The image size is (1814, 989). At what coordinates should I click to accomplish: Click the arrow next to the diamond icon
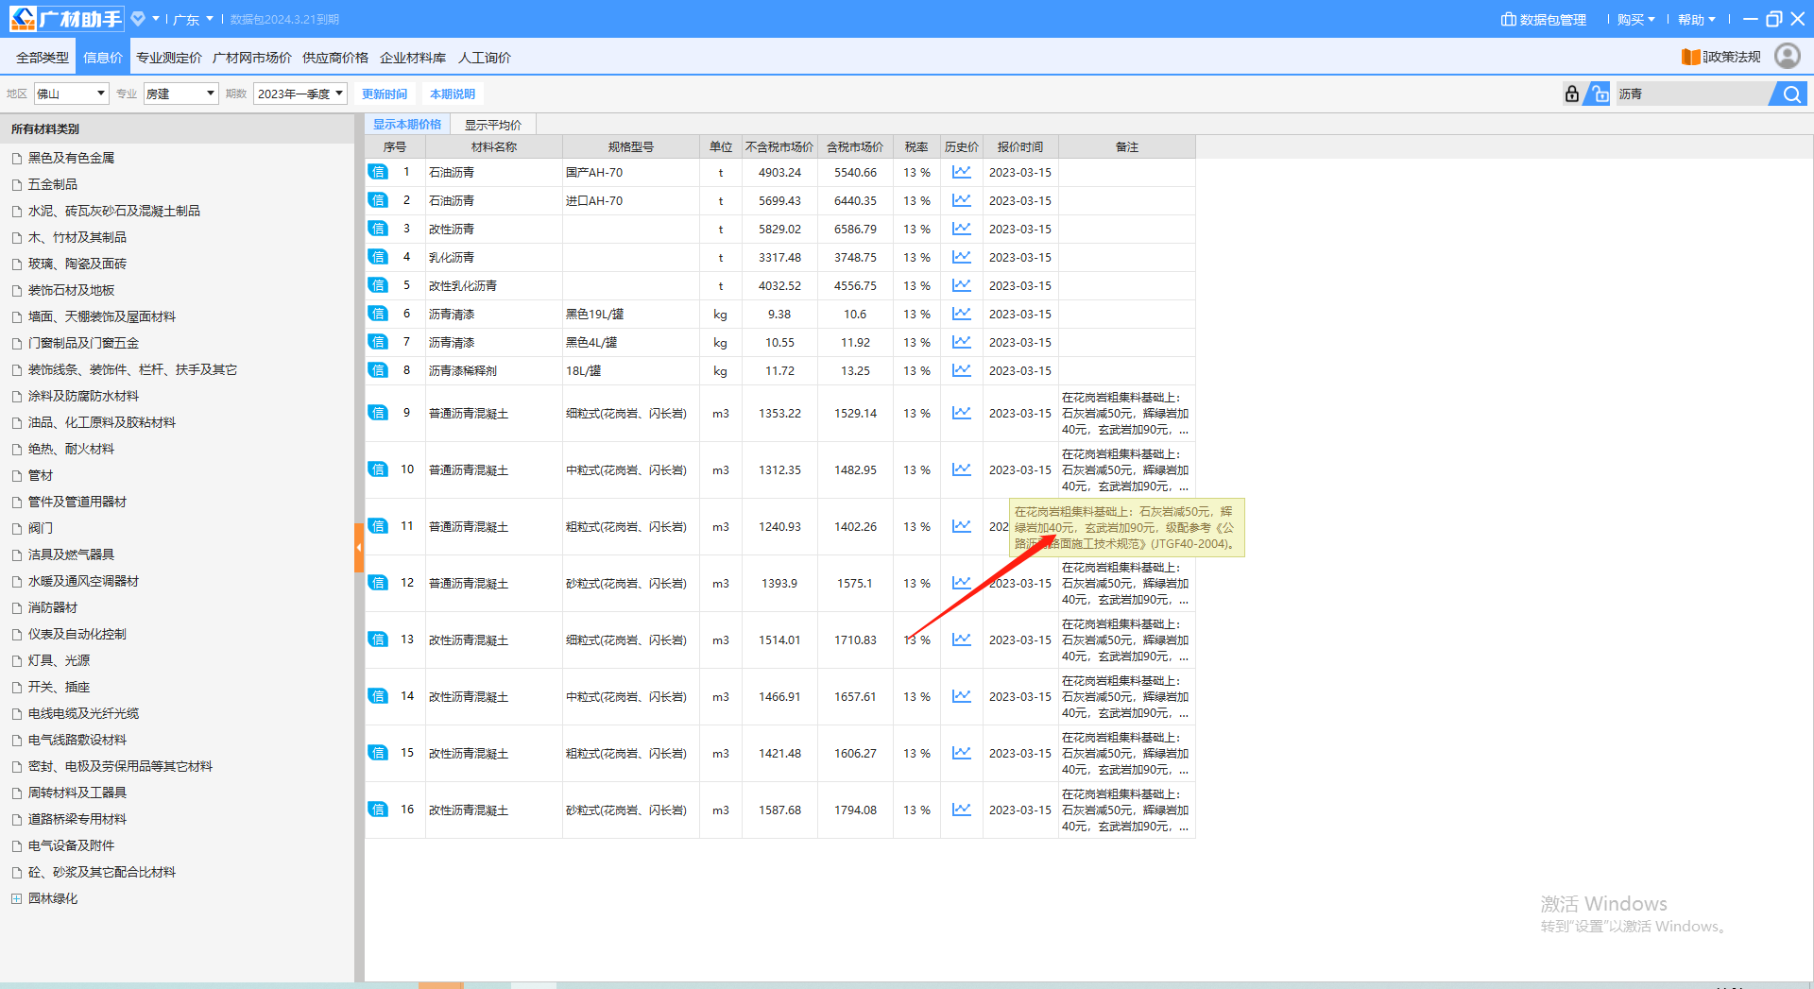coord(156,19)
